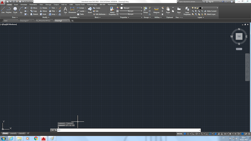Toggle MODEL space button in status bar
The width and height of the screenshot is (251, 141).
[x=180, y=134]
